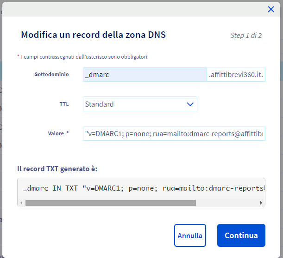Click the TTL dropdown chevron arrow
The height and width of the screenshot is (258, 283).
(190, 104)
